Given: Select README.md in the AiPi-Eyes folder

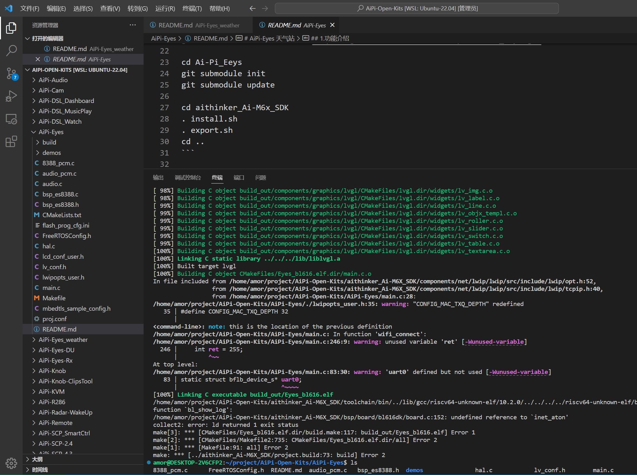Looking at the screenshot, I should pyautogui.click(x=83, y=329).
